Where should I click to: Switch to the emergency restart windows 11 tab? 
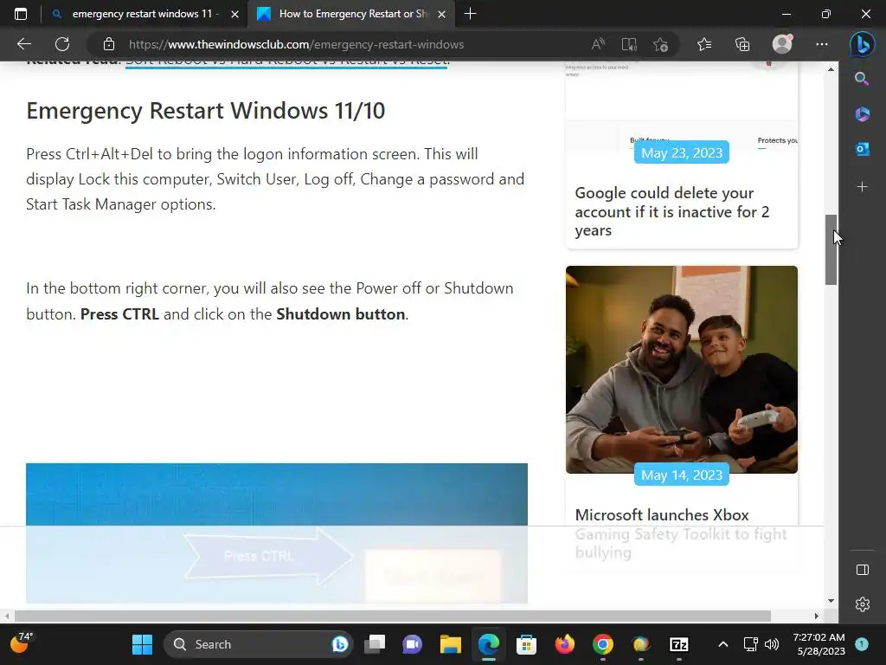point(143,14)
